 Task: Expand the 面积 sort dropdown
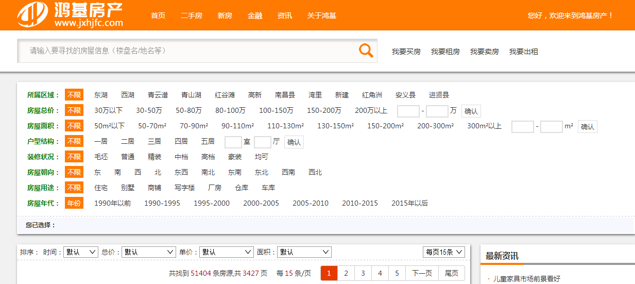[304, 252]
